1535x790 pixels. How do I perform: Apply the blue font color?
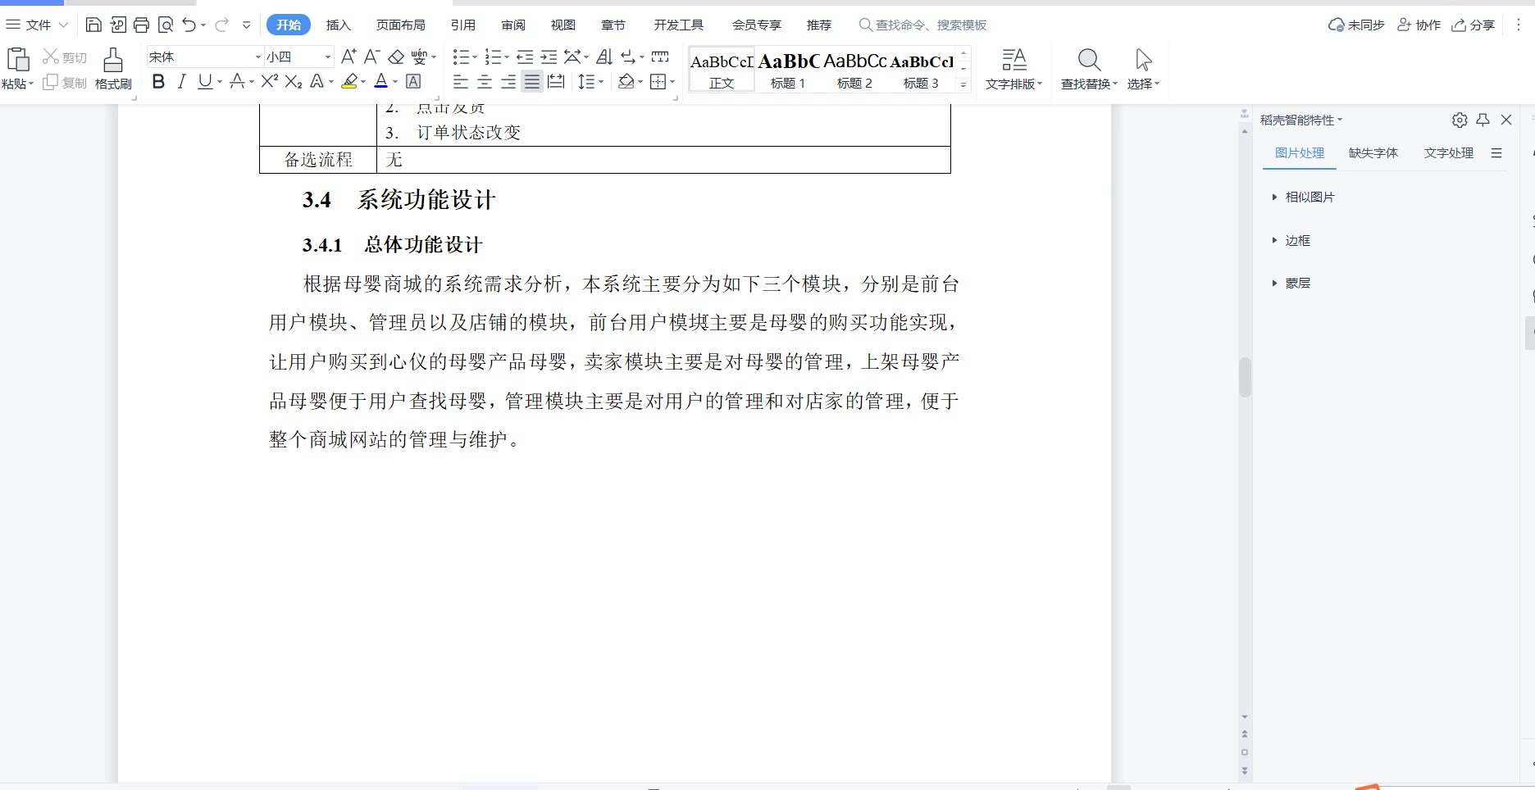381,81
